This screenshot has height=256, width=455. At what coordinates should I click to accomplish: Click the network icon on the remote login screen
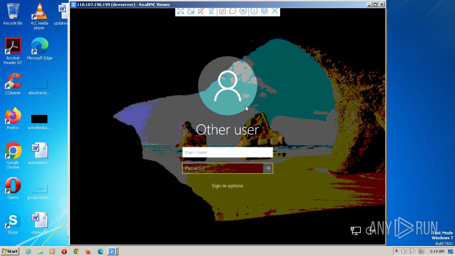355,231
